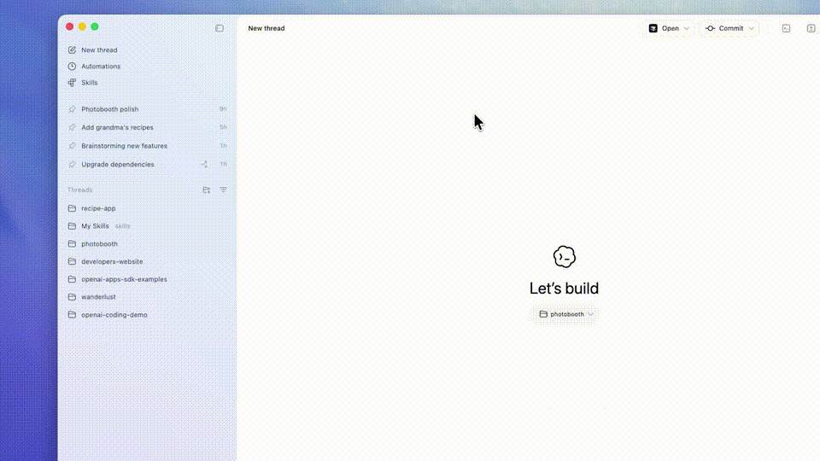Click the New thread title text
The height and width of the screenshot is (461, 820).
click(x=266, y=28)
